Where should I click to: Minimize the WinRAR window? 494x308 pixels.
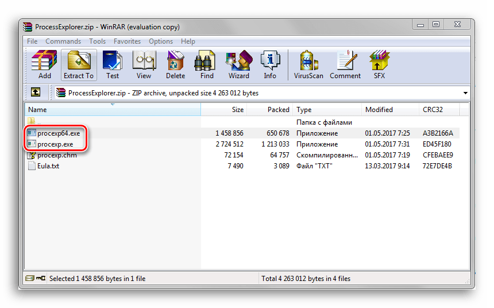(420, 25)
